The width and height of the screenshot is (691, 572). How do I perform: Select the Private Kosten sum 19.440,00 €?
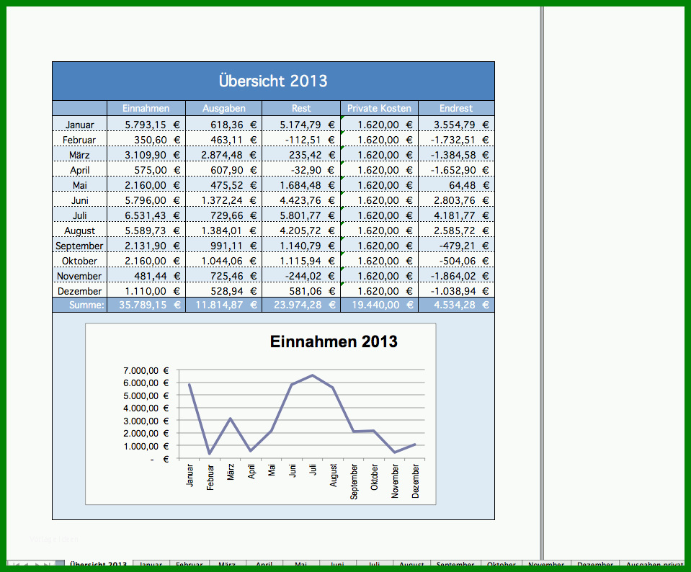pos(380,305)
